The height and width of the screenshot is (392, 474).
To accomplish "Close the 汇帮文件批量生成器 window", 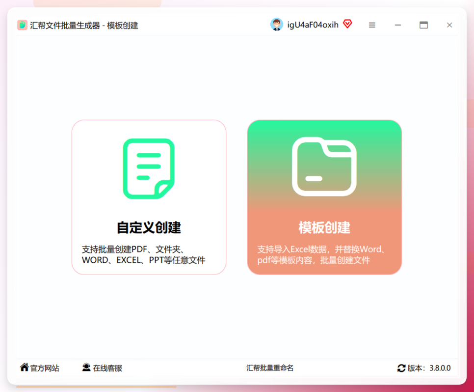I will 449,25.
